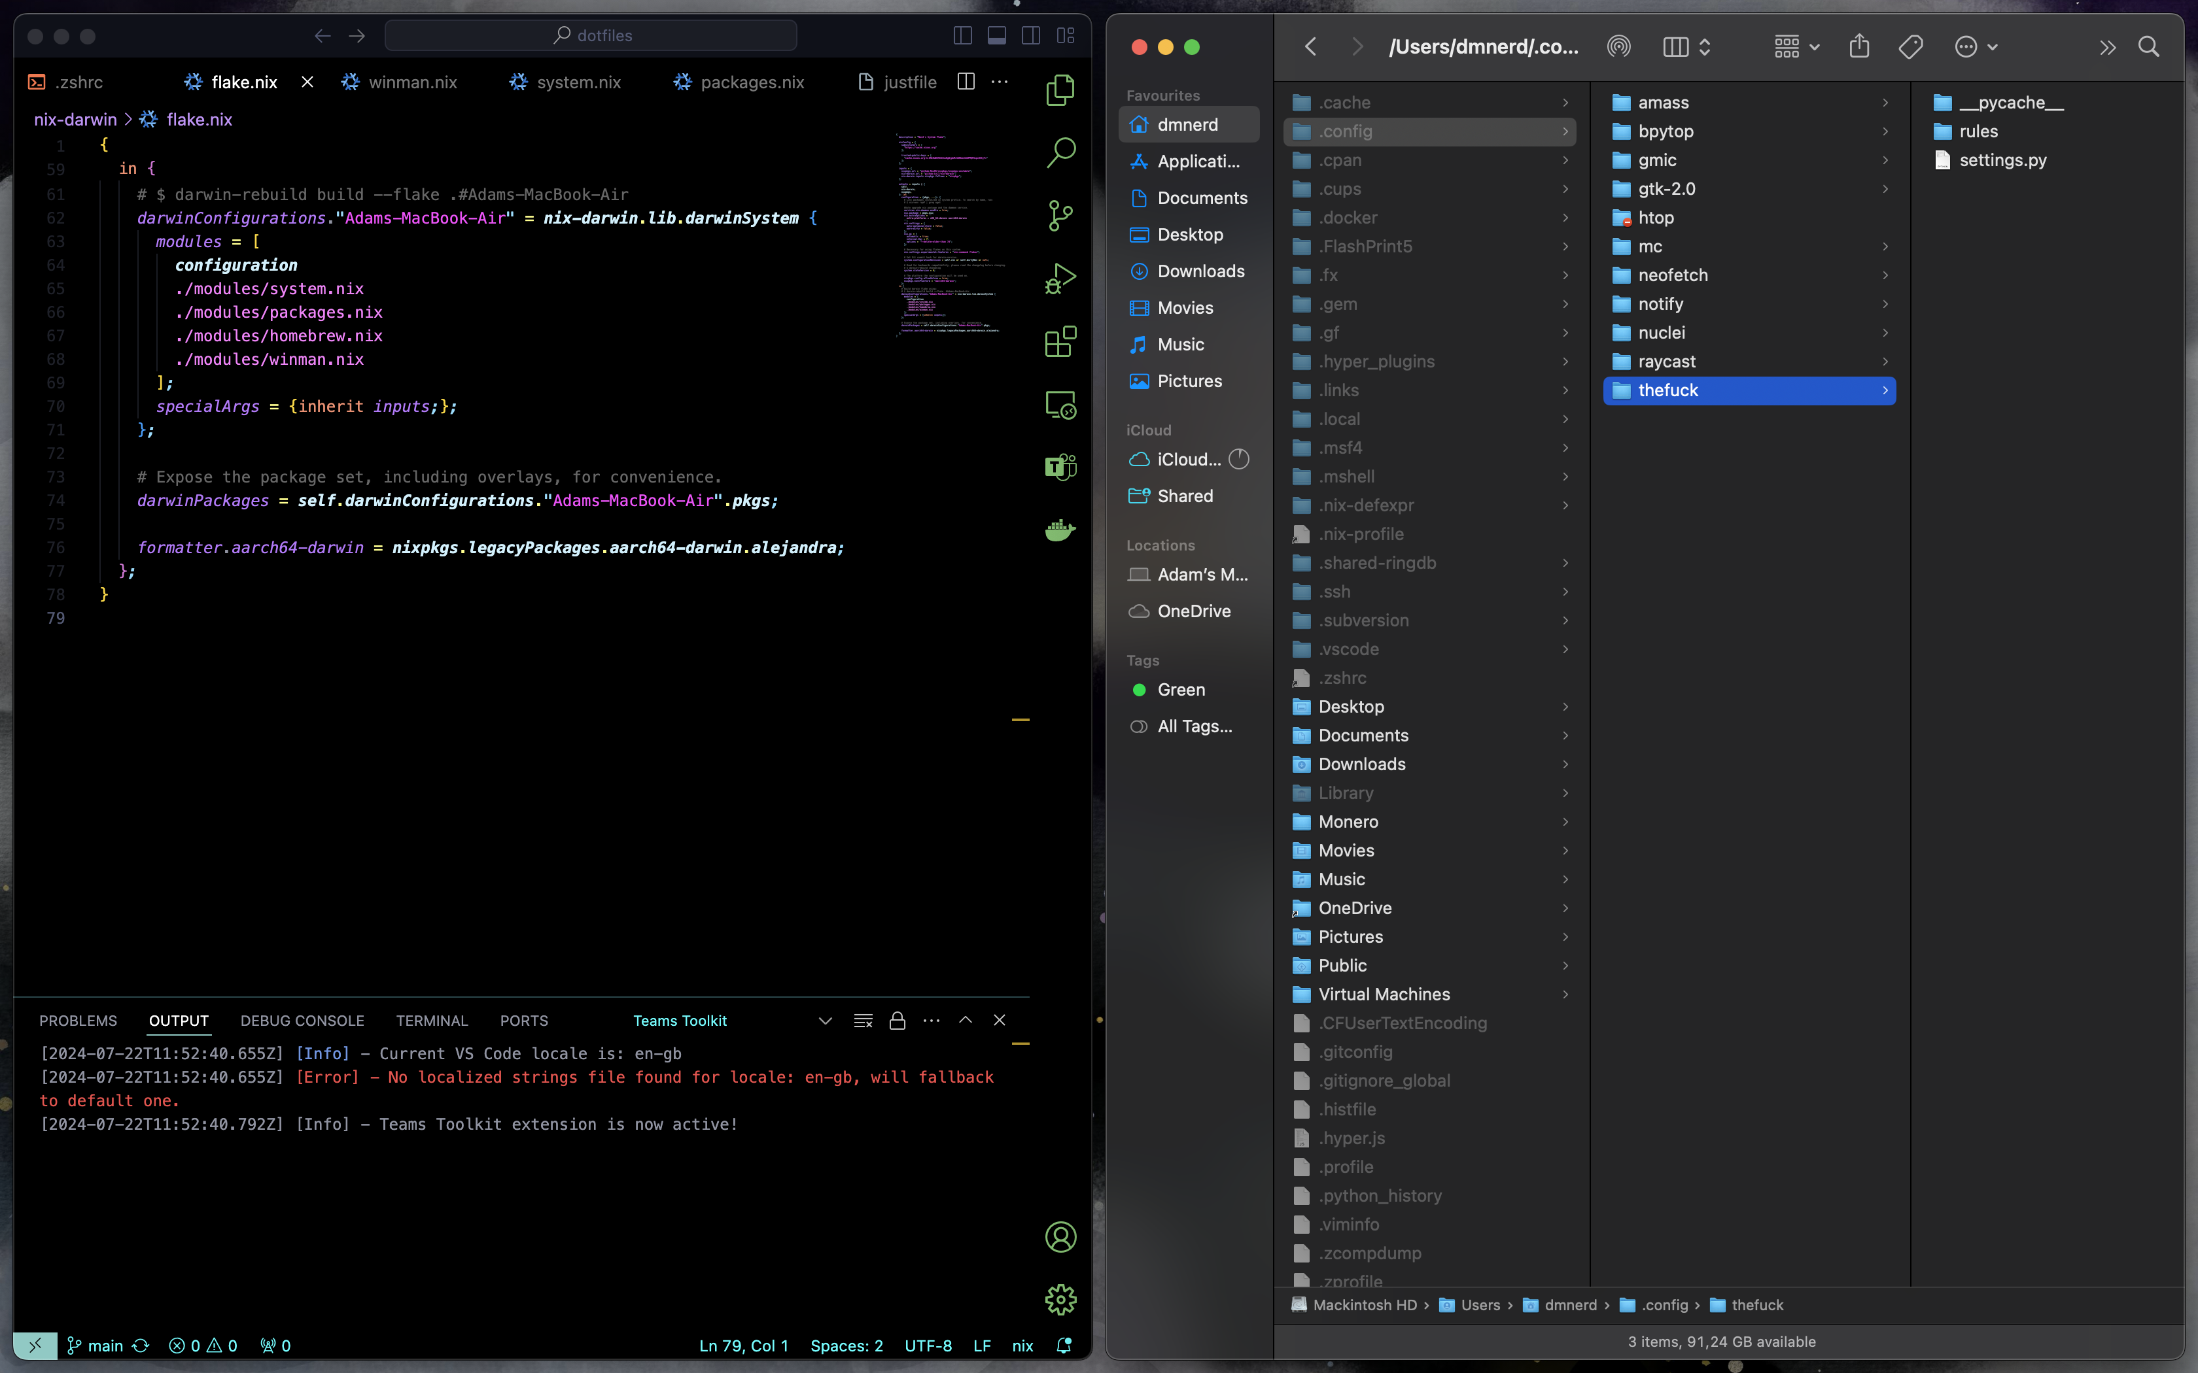Click UTF-8 encoding in status bar
This screenshot has width=2198, height=1373.
[x=928, y=1346]
